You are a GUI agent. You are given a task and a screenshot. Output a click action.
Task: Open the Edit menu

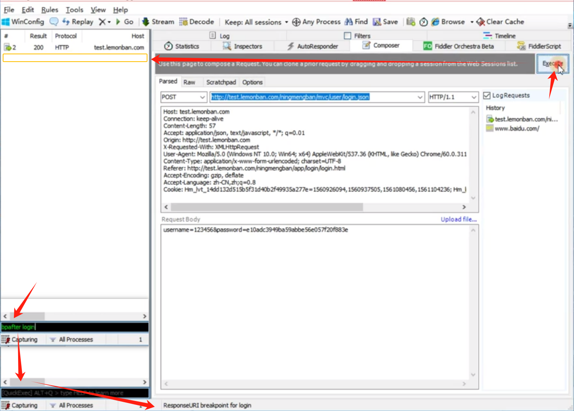(28, 10)
